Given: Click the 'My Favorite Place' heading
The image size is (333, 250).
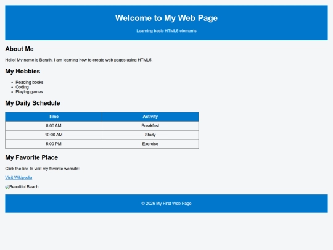Looking at the screenshot, I should tap(31, 157).
